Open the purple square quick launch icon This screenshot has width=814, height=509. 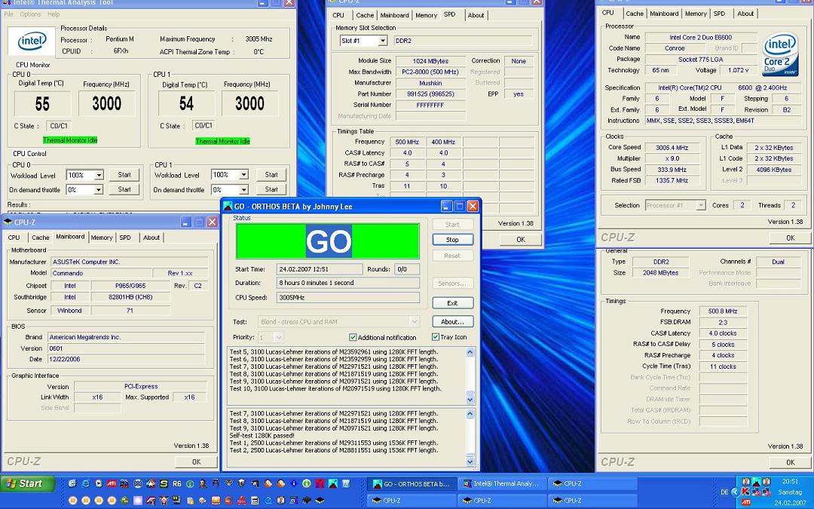pyautogui.click(x=138, y=500)
